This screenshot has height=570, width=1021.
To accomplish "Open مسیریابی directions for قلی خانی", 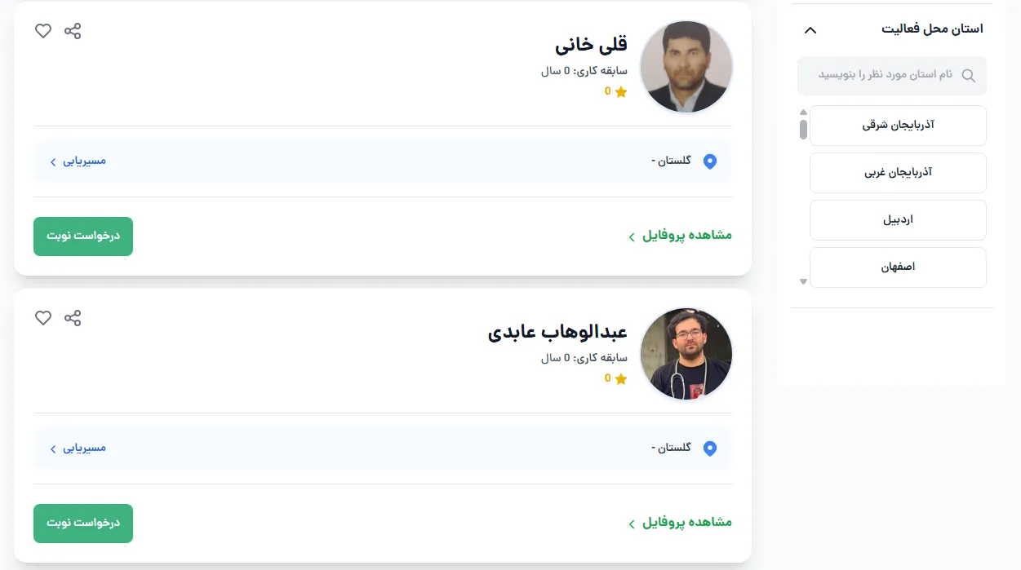I will 78,161.
